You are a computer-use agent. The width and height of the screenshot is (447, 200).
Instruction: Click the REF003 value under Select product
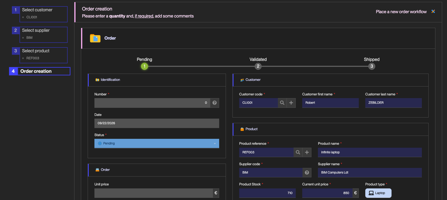pyautogui.click(x=33, y=58)
